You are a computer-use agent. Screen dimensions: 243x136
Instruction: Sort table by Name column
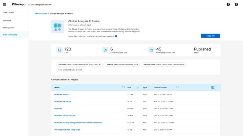pyautogui.click(x=122, y=87)
